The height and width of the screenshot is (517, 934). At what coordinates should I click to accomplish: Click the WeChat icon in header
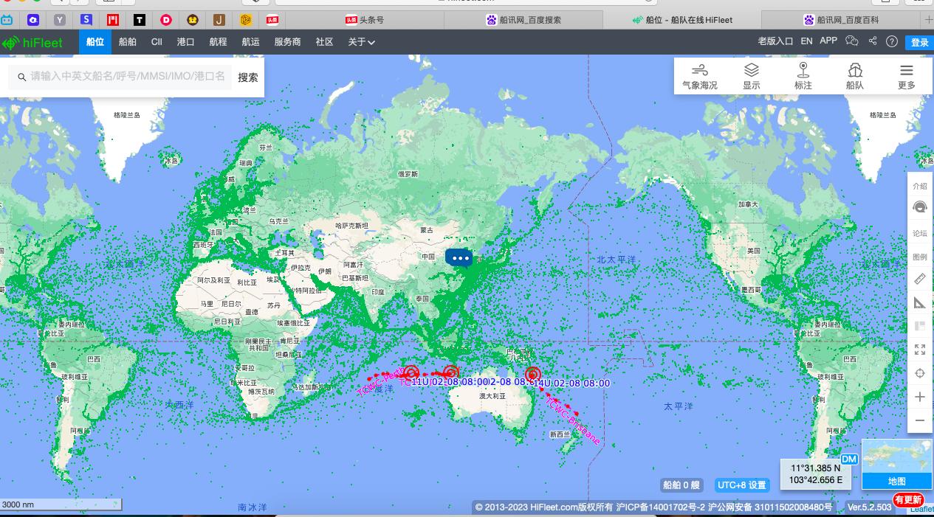(x=852, y=41)
